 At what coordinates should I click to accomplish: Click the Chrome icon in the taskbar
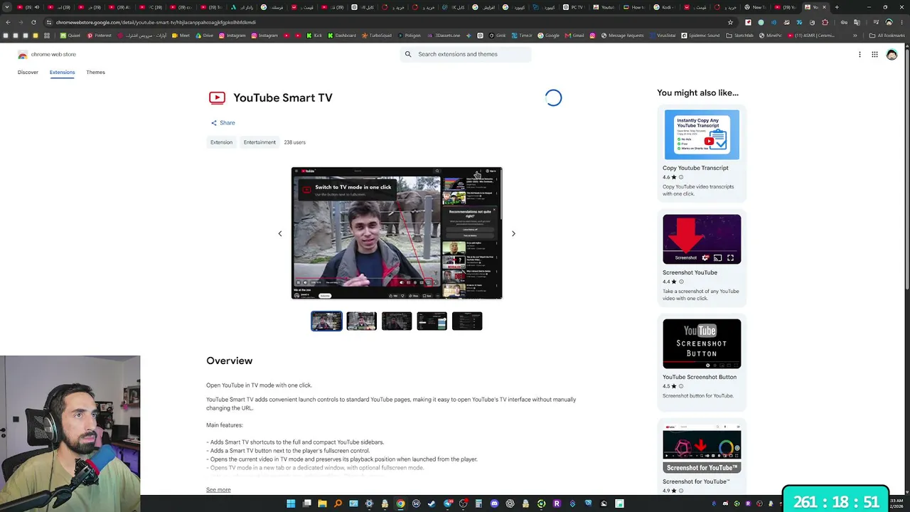tap(400, 503)
